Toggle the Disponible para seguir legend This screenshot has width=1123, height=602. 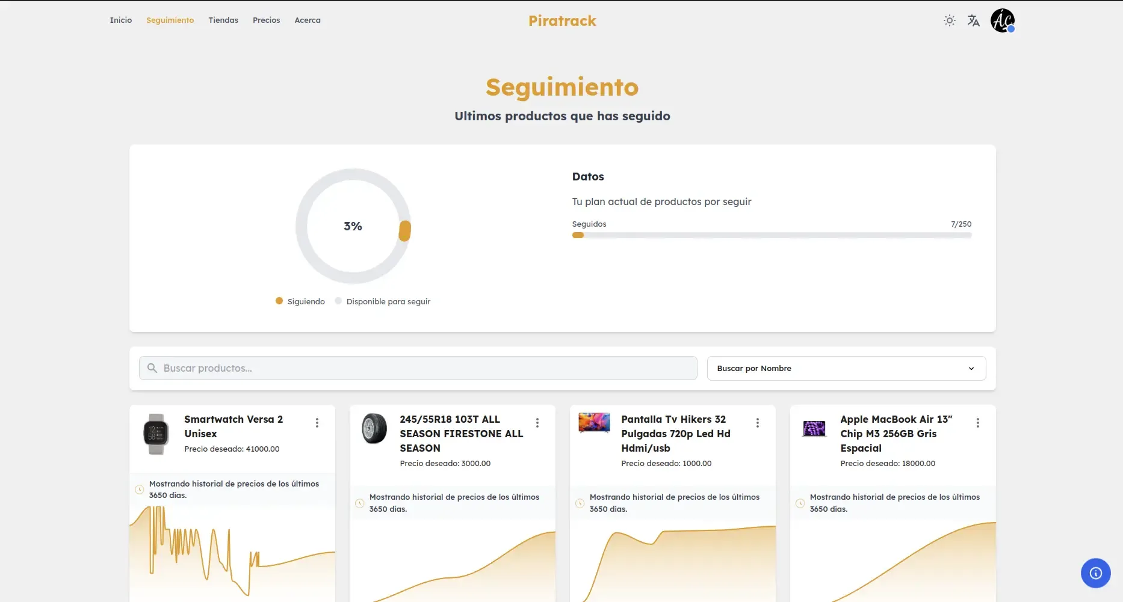tap(383, 301)
